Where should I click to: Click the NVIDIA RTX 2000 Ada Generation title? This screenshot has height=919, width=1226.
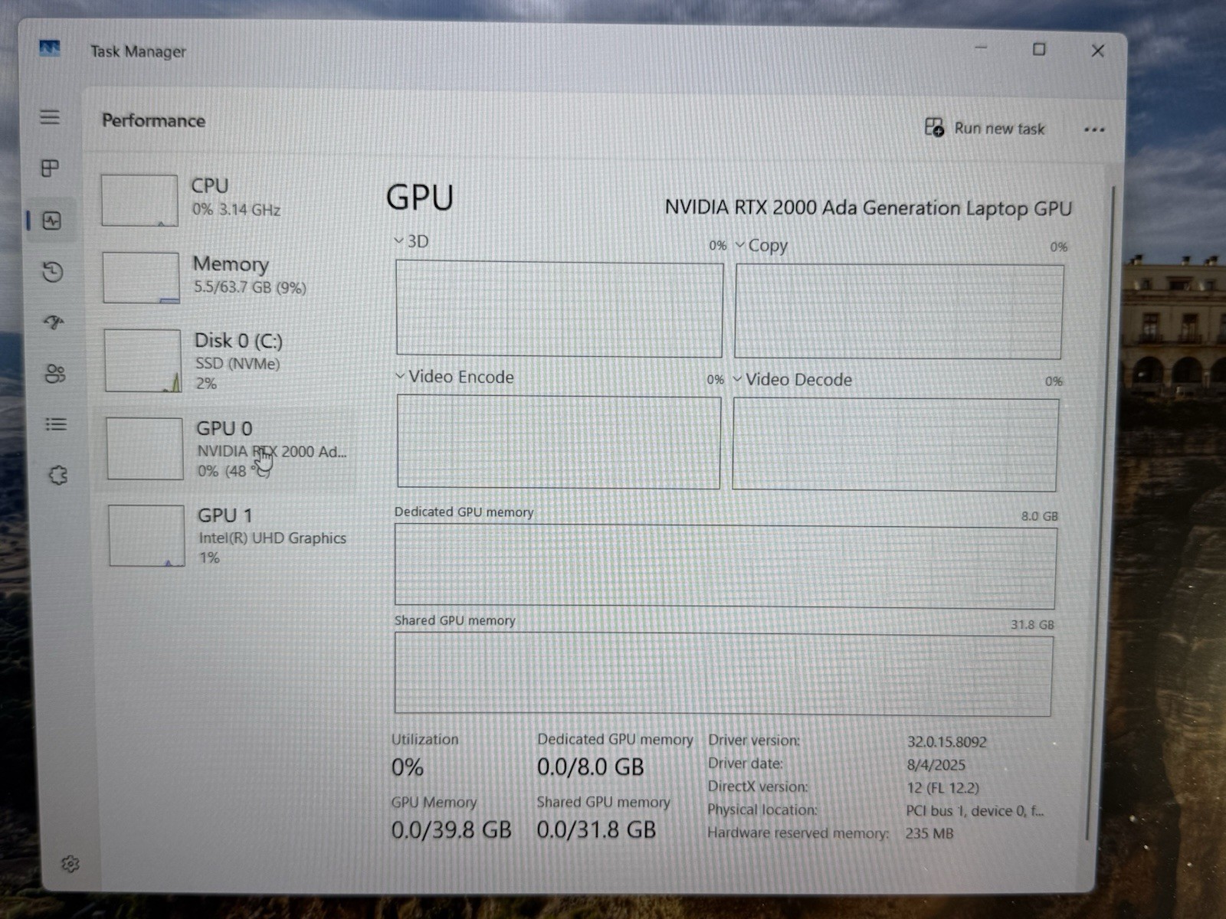pyautogui.click(x=868, y=208)
